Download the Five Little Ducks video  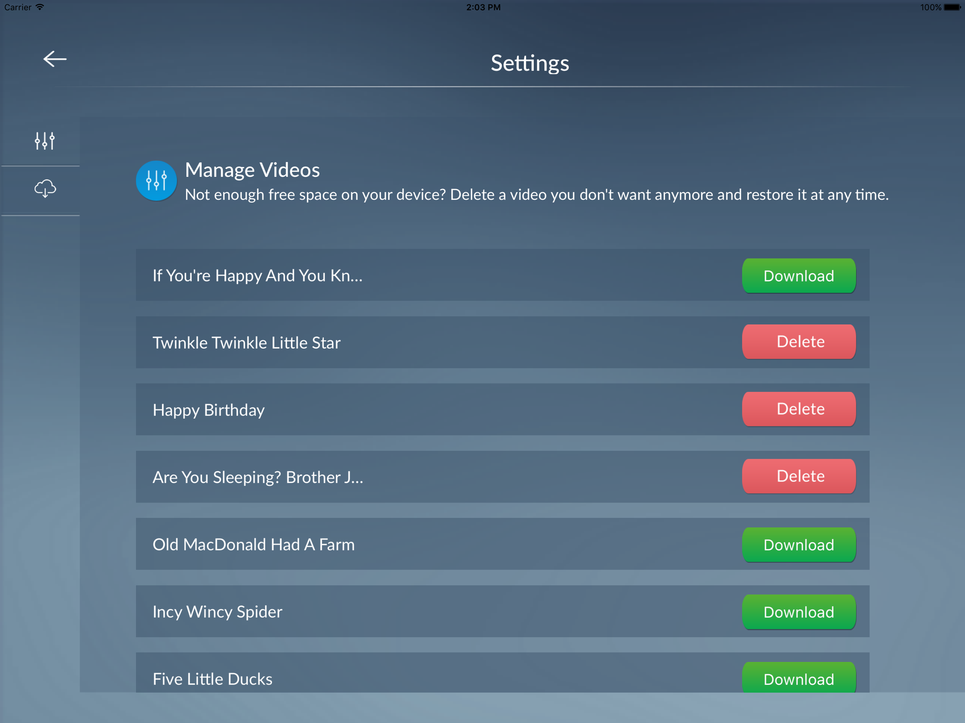798,678
